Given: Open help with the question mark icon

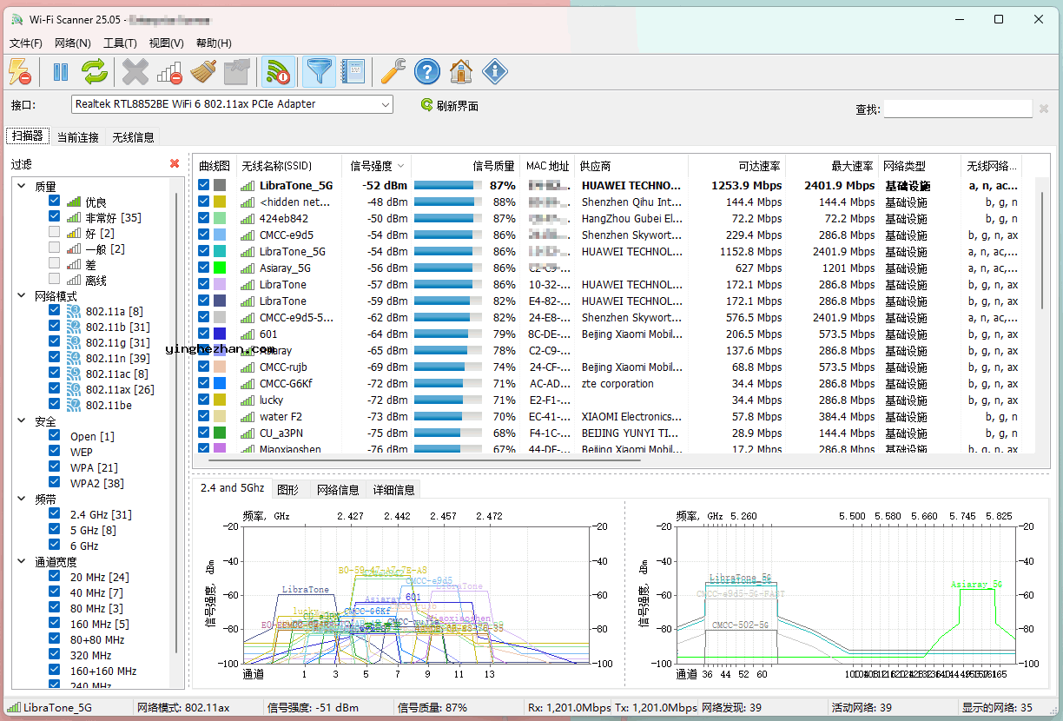Looking at the screenshot, I should (427, 71).
